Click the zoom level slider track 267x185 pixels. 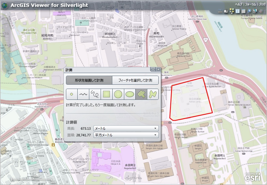click(6, 43)
